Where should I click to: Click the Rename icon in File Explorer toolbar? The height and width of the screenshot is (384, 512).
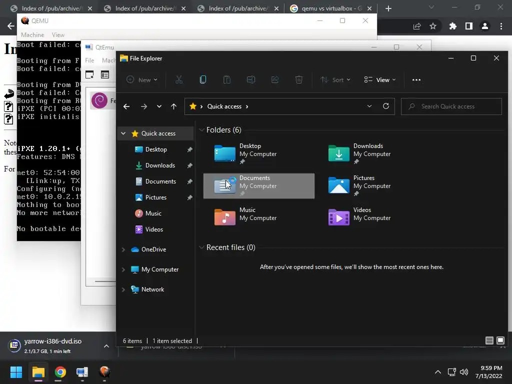[251, 79]
